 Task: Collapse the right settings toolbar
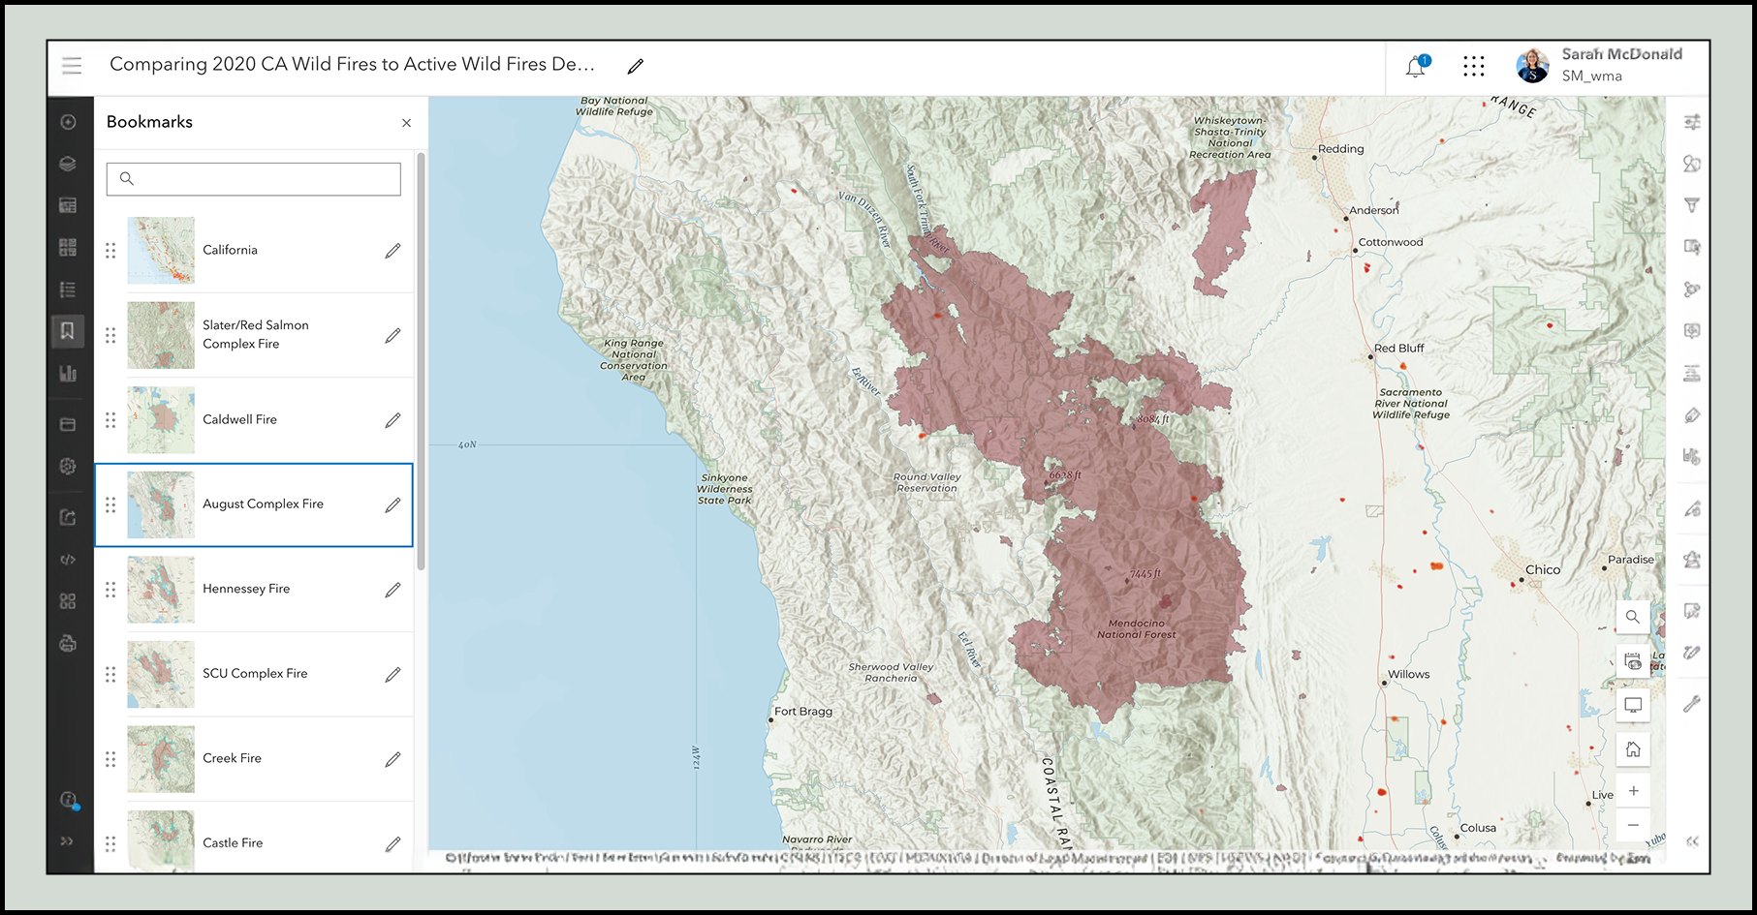point(1694,840)
